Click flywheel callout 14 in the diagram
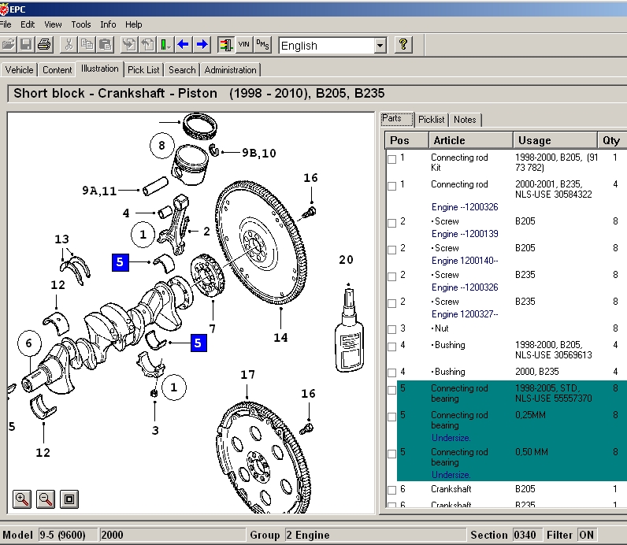Image resolution: width=627 pixels, height=545 pixels. point(281,338)
